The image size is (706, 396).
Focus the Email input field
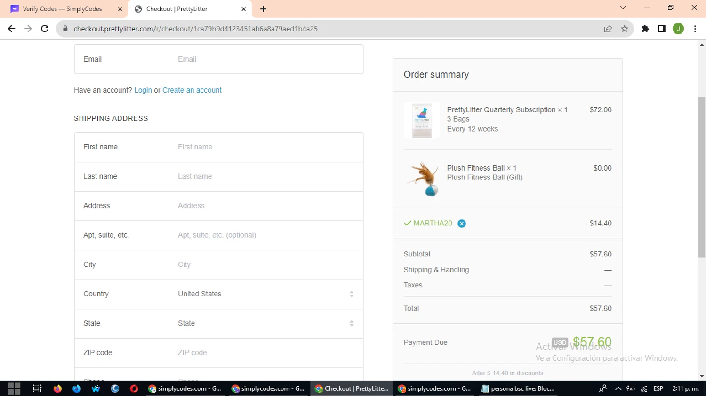click(x=219, y=59)
